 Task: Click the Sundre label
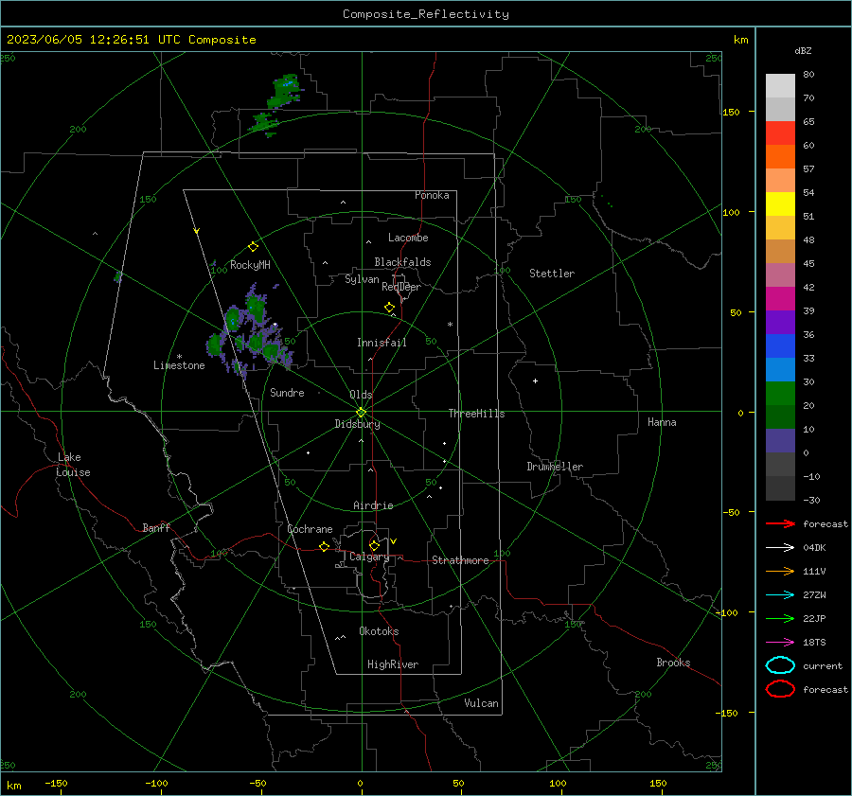click(287, 393)
